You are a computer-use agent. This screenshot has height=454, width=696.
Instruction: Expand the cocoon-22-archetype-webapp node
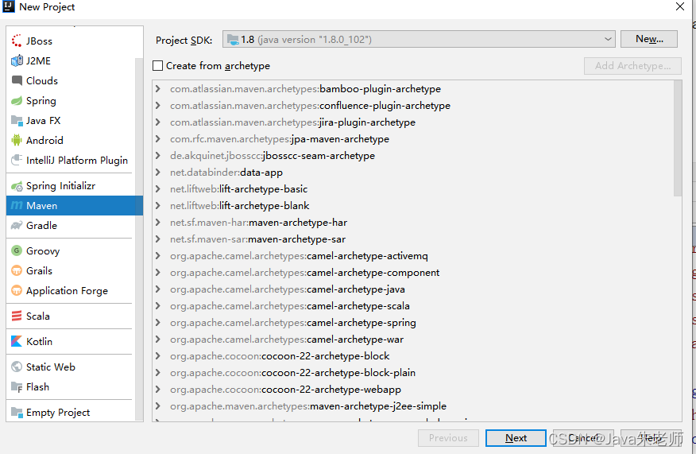click(157, 389)
